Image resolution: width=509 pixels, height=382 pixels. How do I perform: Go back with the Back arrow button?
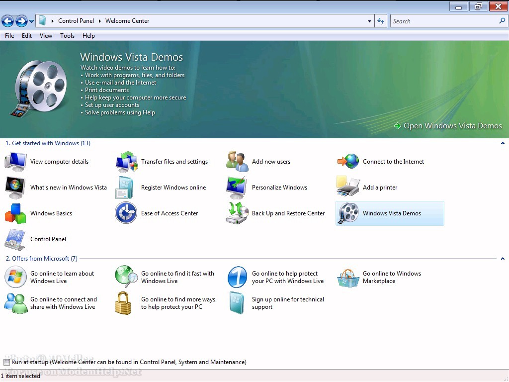8,21
